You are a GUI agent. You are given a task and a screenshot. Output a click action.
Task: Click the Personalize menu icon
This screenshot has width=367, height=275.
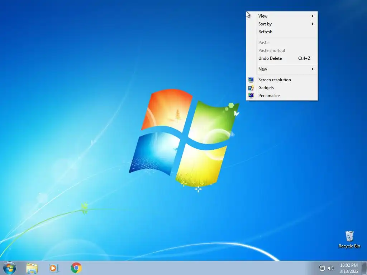point(251,95)
